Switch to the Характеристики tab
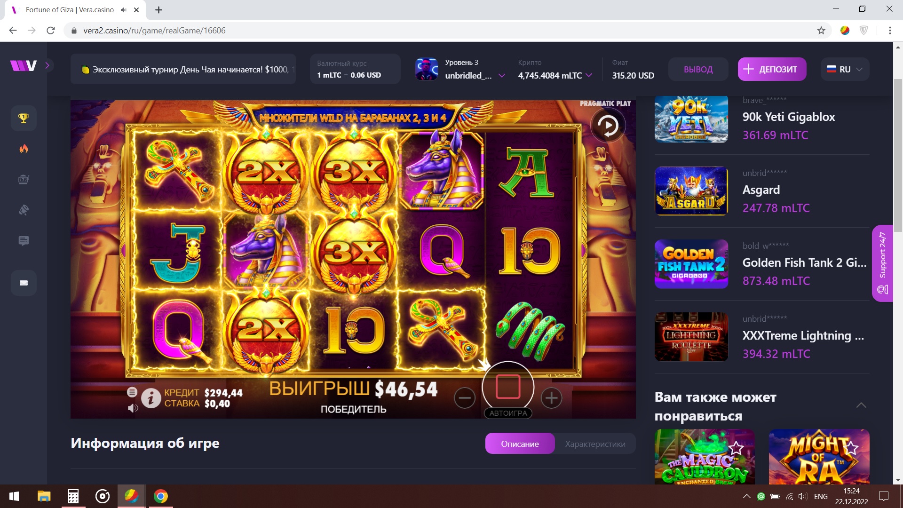 [595, 444]
